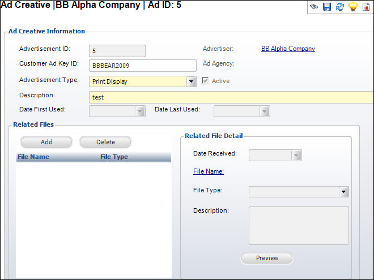Click the File Name hyperlink
This screenshot has height=280, width=374.
[209, 171]
